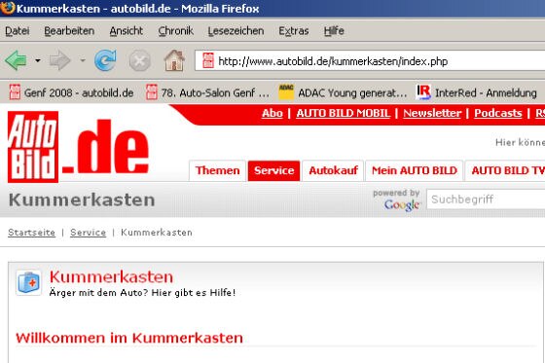Open the Autokauf tab

333,170
